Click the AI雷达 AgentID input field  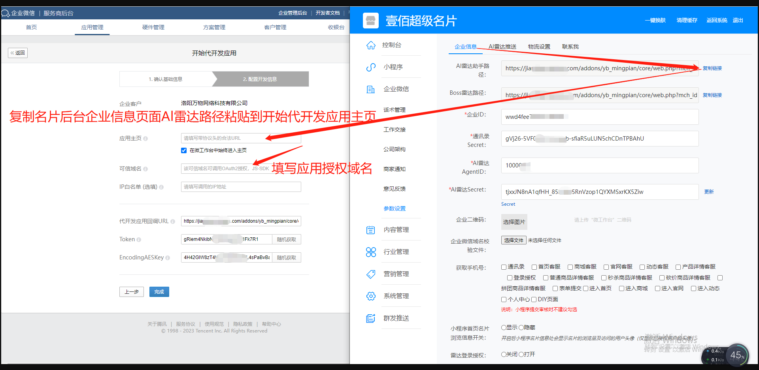point(600,165)
